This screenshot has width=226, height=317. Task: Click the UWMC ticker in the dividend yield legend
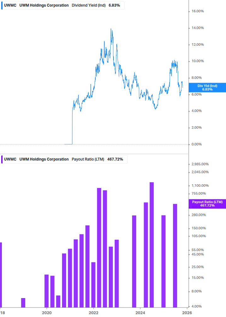tap(10, 5)
